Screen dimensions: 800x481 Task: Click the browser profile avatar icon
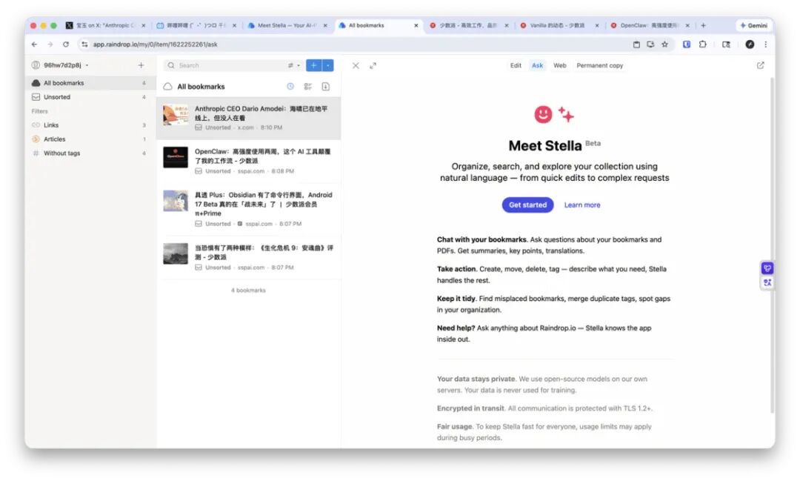pos(750,44)
